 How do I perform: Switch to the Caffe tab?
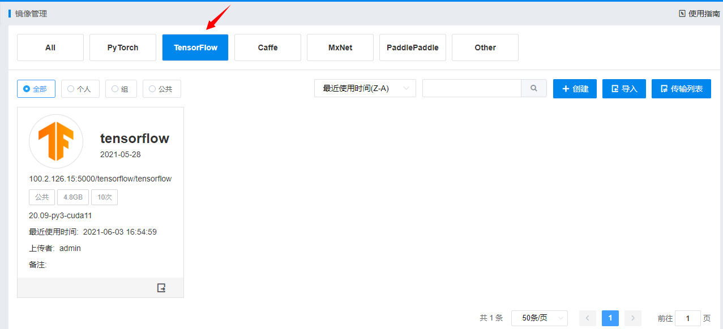268,47
